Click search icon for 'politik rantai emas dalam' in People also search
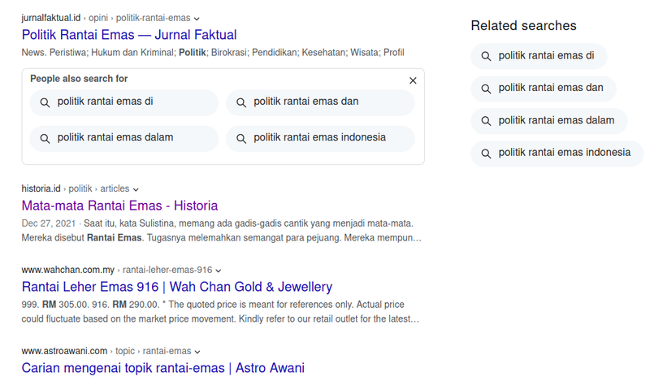The width and height of the screenshot is (650, 381). coord(45,138)
